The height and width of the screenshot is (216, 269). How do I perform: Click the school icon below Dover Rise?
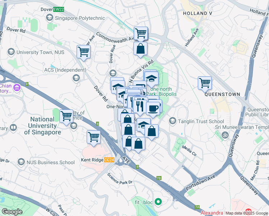click(x=113, y=73)
